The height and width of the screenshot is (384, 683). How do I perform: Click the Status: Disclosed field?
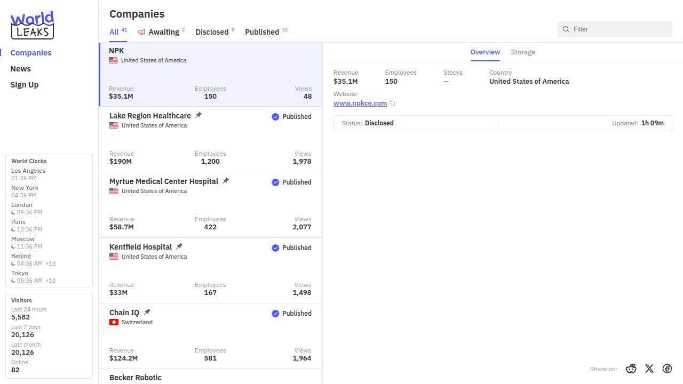(x=368, y=123)
